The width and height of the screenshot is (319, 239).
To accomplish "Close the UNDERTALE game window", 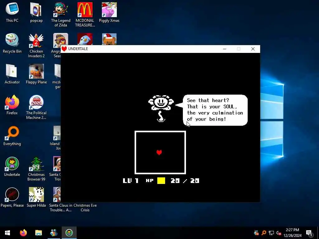I will (253, 49).
